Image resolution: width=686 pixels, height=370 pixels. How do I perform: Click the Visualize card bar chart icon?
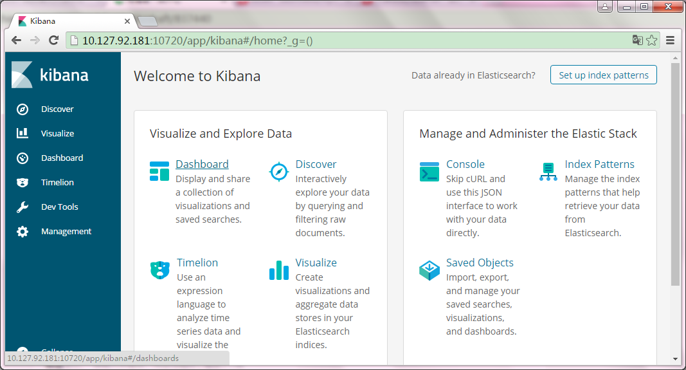click(x=278, y=270)
